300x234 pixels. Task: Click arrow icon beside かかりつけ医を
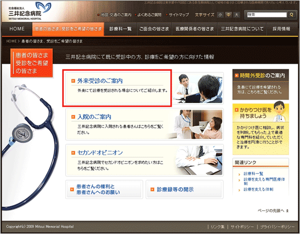pyautogui.click(x=237, y=110)
